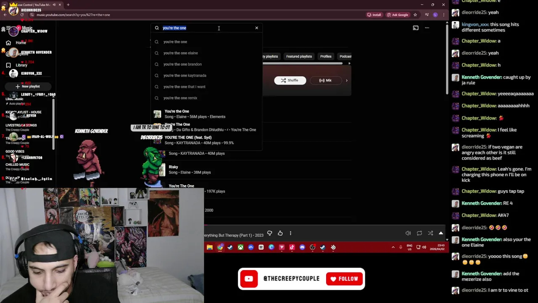The width and height of the screenshot is (538, 303).
Task: Click the filter chips horizontal scrollbar
Action: coord(303,64)
